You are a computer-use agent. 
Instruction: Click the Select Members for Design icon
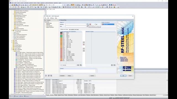88,24
